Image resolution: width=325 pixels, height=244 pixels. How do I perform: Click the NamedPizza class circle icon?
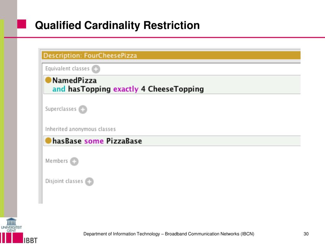pyautogui.click(x=48, y=80)
